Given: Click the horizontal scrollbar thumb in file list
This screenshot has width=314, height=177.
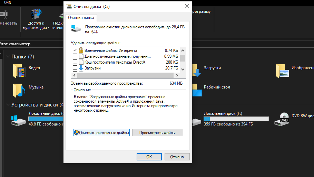Looking at the screenshot, I should click(125, 75).
